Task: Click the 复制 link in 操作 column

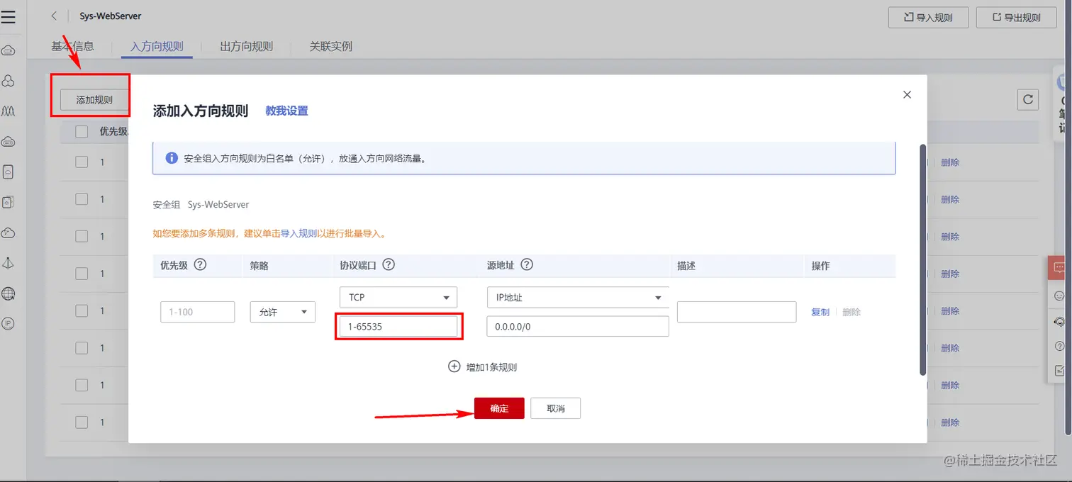Action: tap(820, 312)
